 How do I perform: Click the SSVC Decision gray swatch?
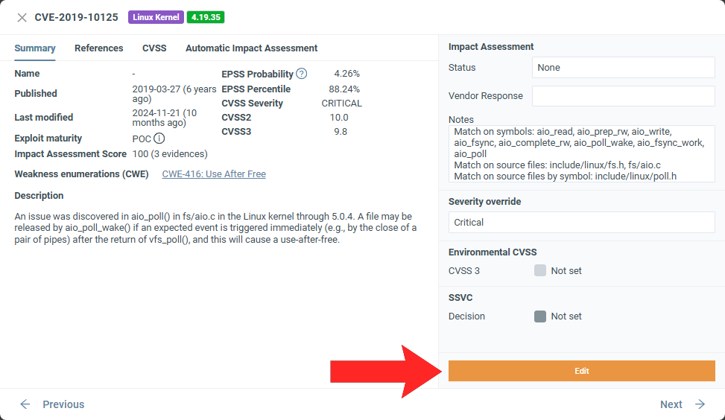click(540, 316)
